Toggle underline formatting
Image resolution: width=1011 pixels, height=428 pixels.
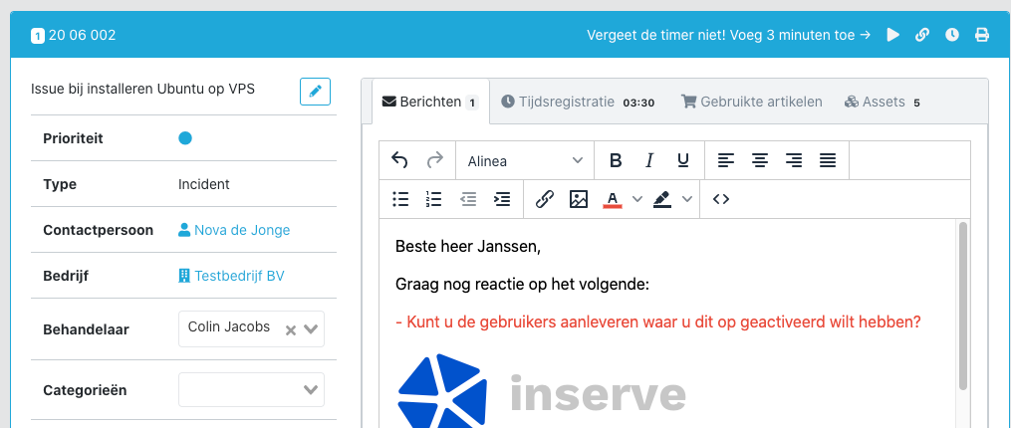[x=683, y=160]
